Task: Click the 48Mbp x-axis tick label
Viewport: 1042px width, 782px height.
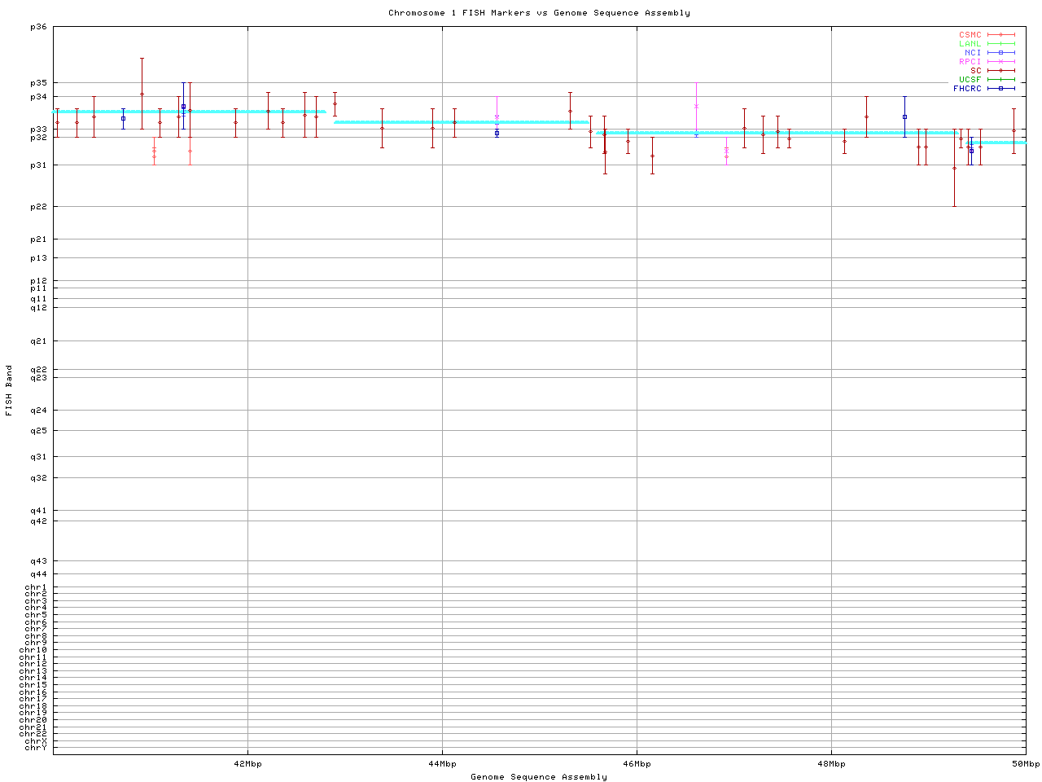Action: tap(831, 764)
